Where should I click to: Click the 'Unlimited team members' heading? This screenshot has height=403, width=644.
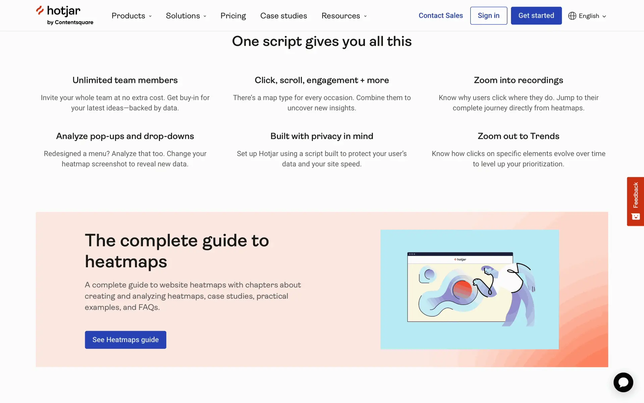(125, 80)
